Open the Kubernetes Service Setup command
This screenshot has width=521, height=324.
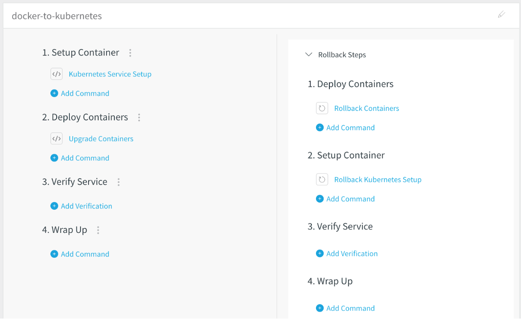(x=110, y=74)
